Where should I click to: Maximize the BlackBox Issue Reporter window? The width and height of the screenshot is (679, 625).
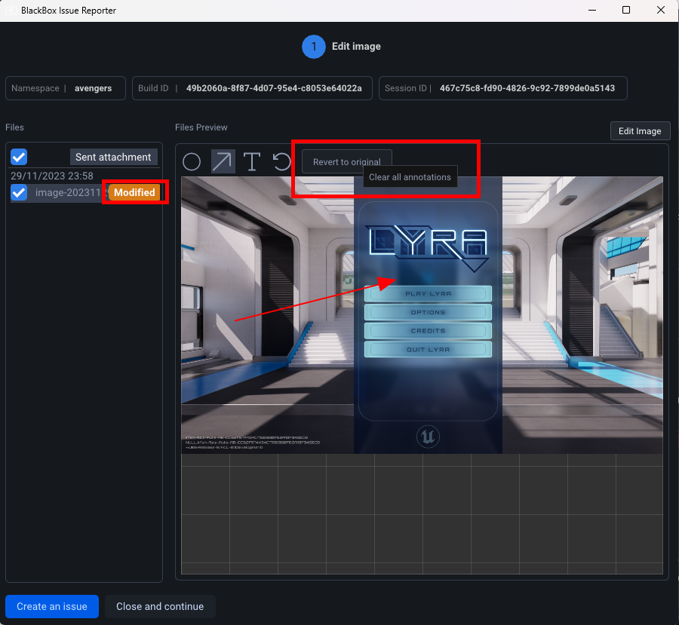[626, 10]
